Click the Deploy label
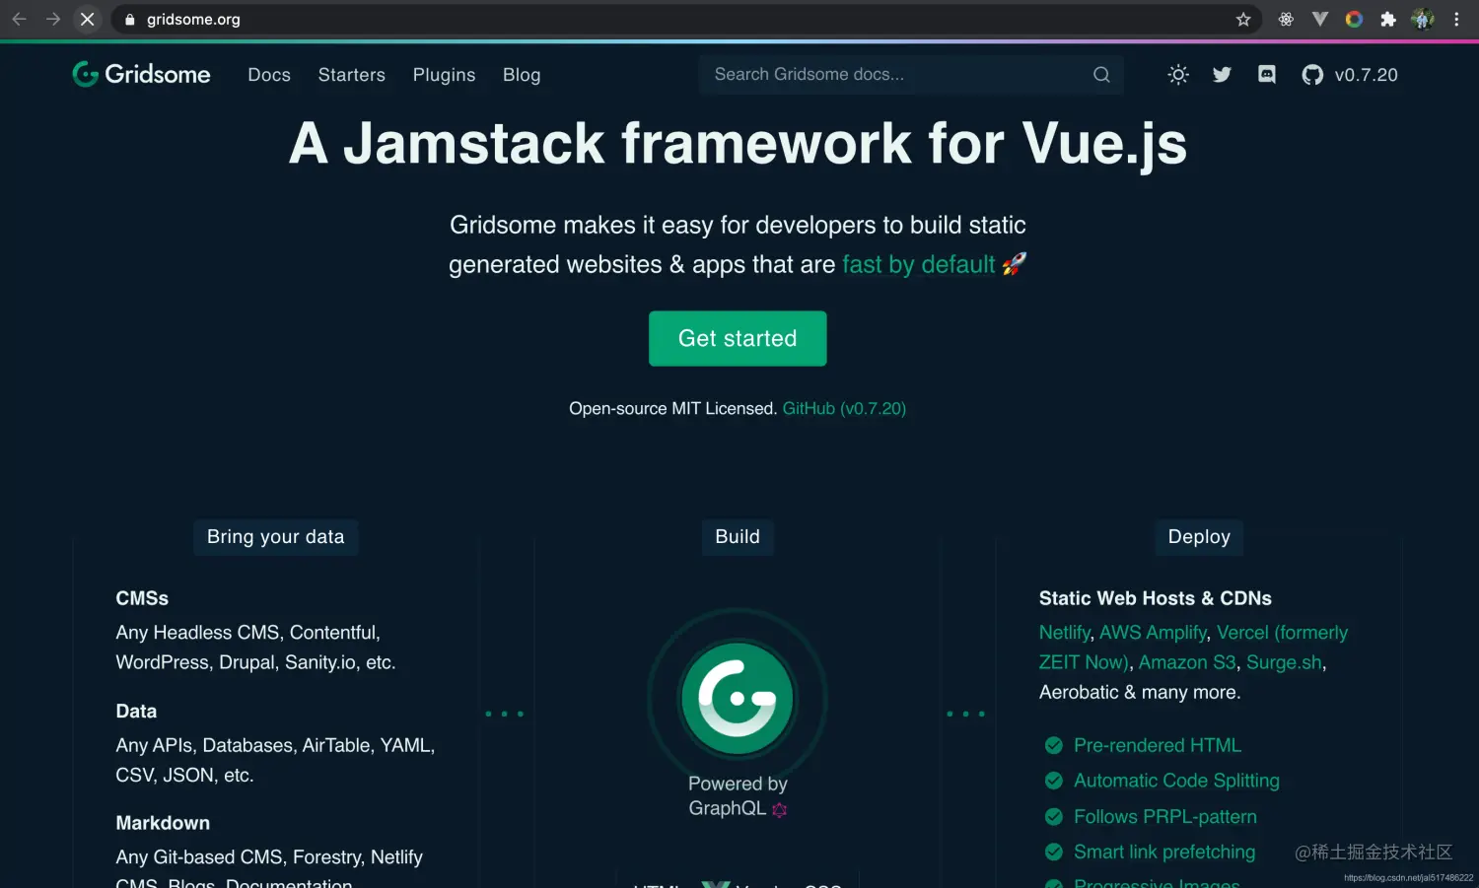This screenshot has height=888, width=1479. pyautogui.click(x=1199, y=537)
